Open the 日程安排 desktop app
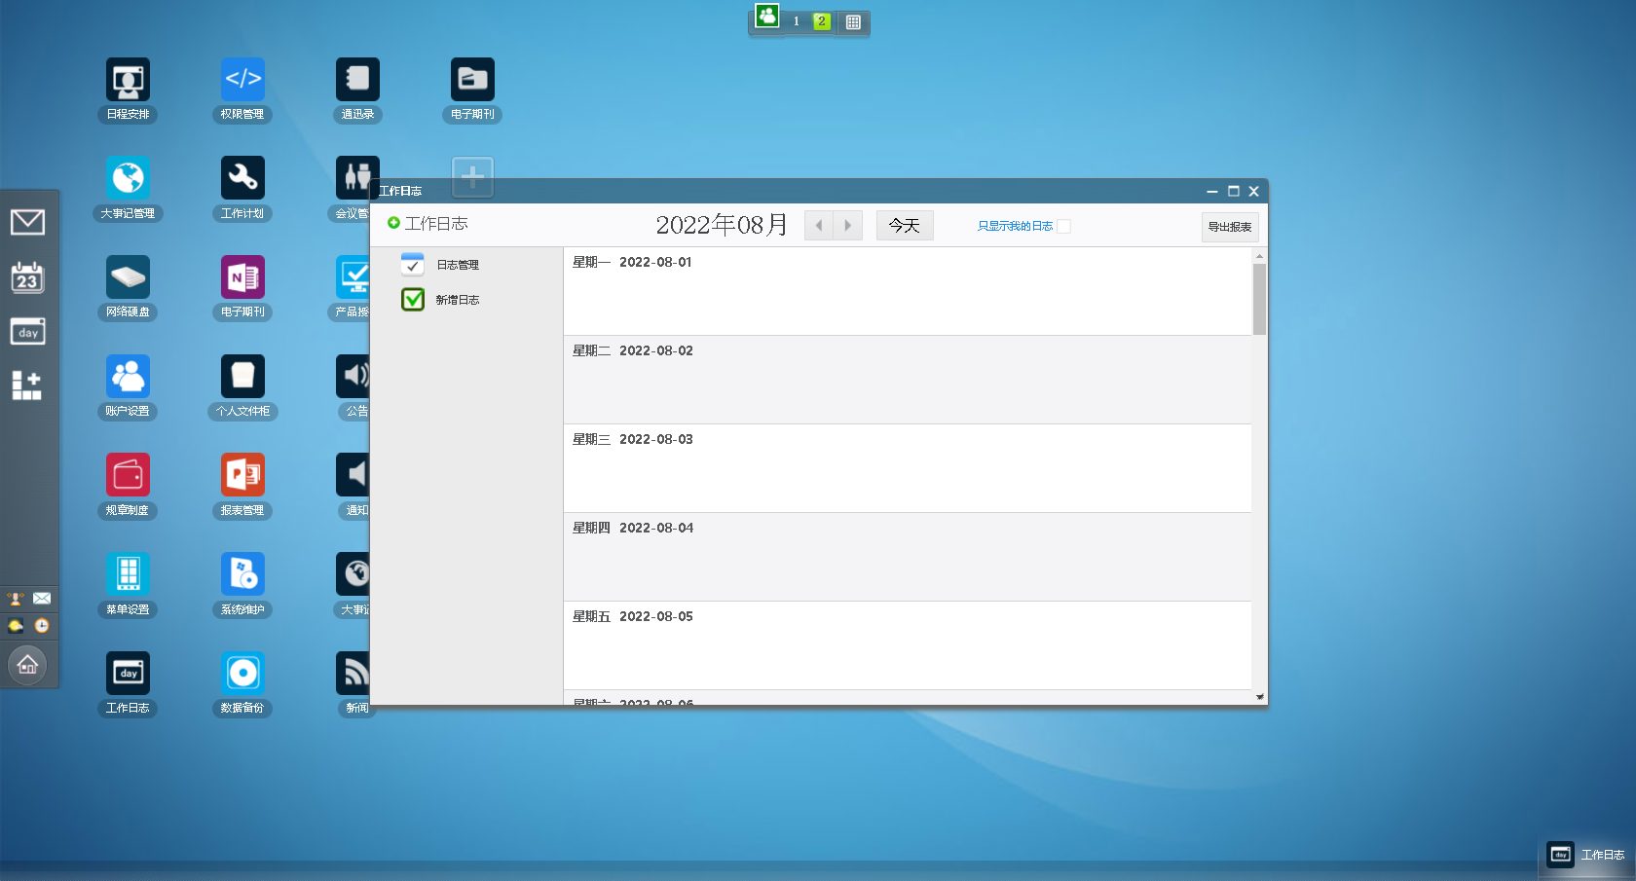 click(x=128, y=80)
